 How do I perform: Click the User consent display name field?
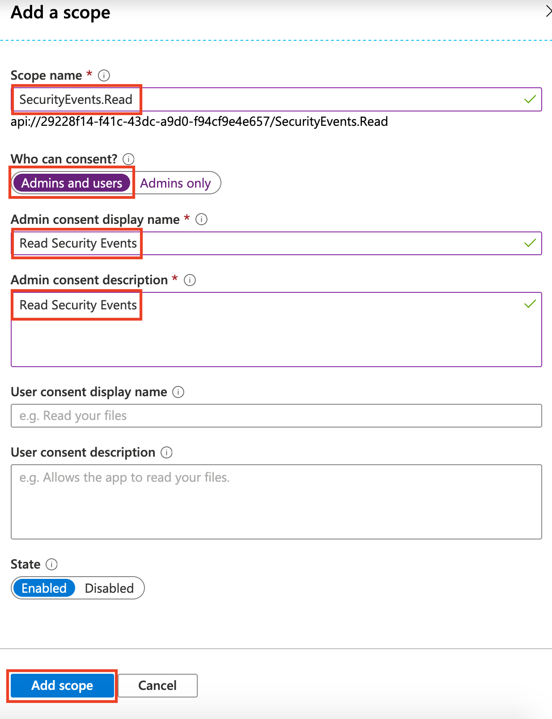tap(276, 416)
